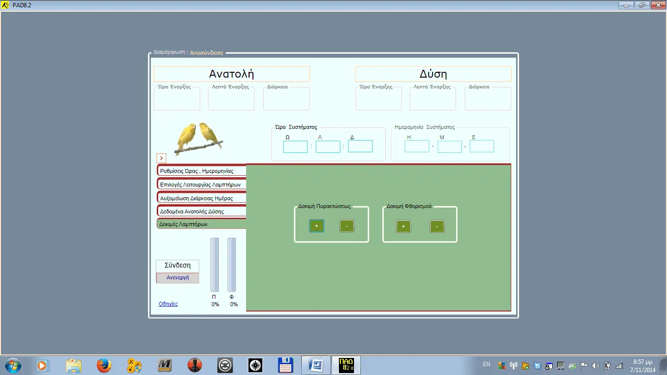
Task: Open the Action Center flag icon
Action: point(584,365)
